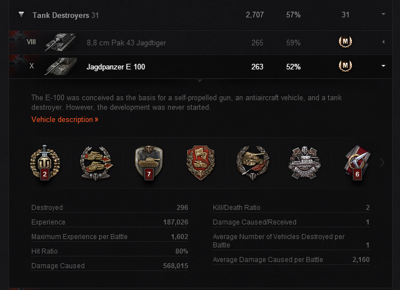Click Jagdpanzer E 100 mastery badge
Screen dimensions: 400x290
click(345, 66)
